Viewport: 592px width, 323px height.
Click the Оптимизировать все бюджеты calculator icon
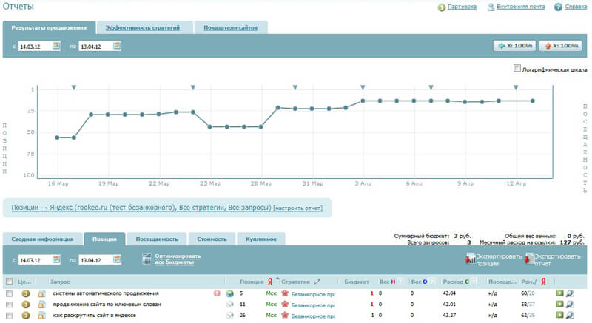147,259
